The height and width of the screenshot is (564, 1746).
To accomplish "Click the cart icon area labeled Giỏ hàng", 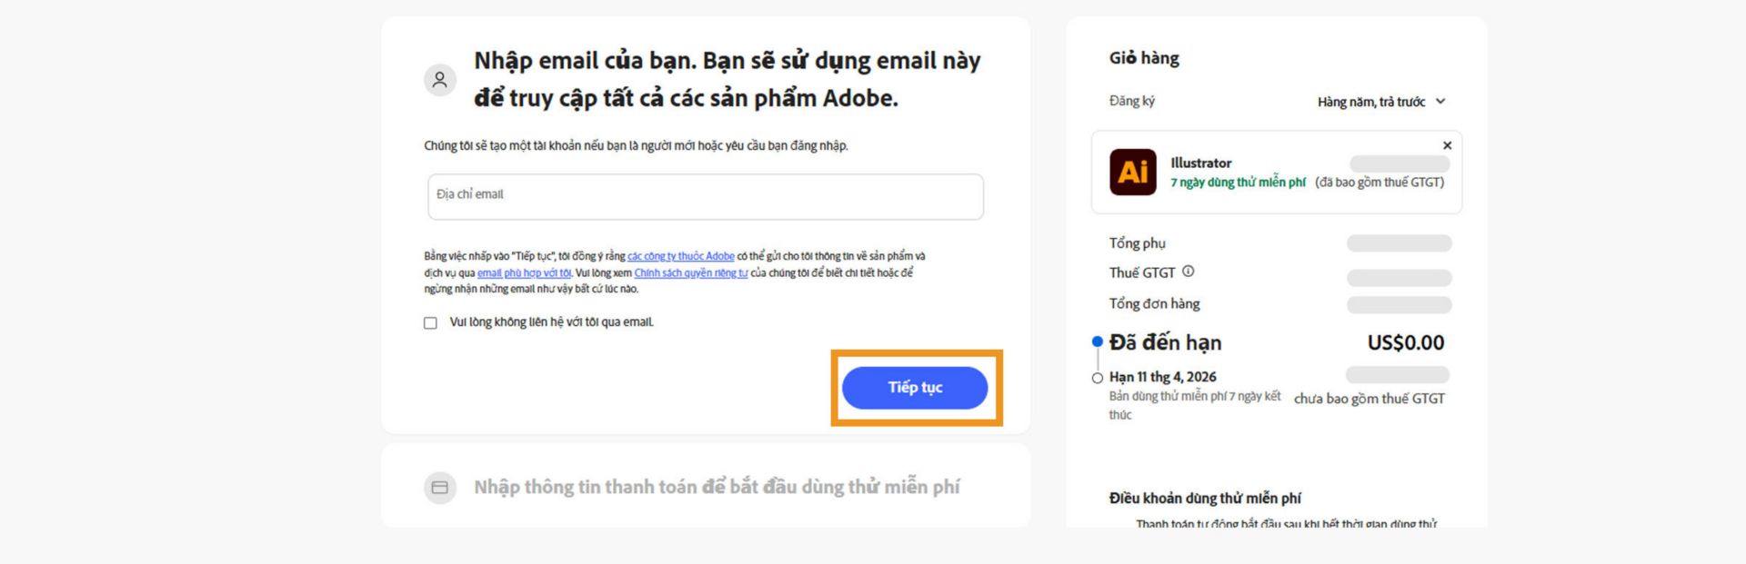I will [1142, 57].
